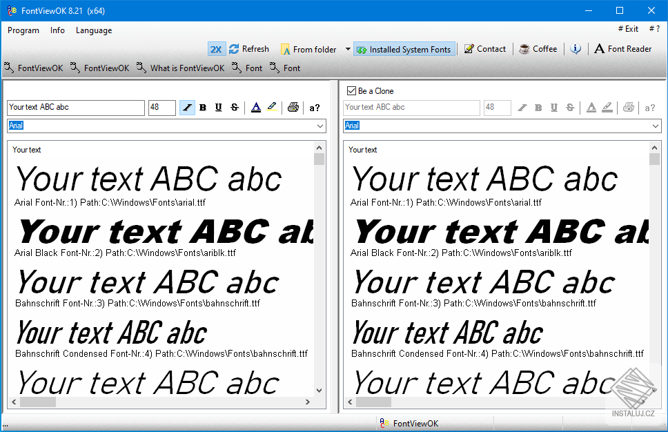Viewport: 668px width, 432px height.
Task: Print the left pane font list
Action: click(293, 108)
